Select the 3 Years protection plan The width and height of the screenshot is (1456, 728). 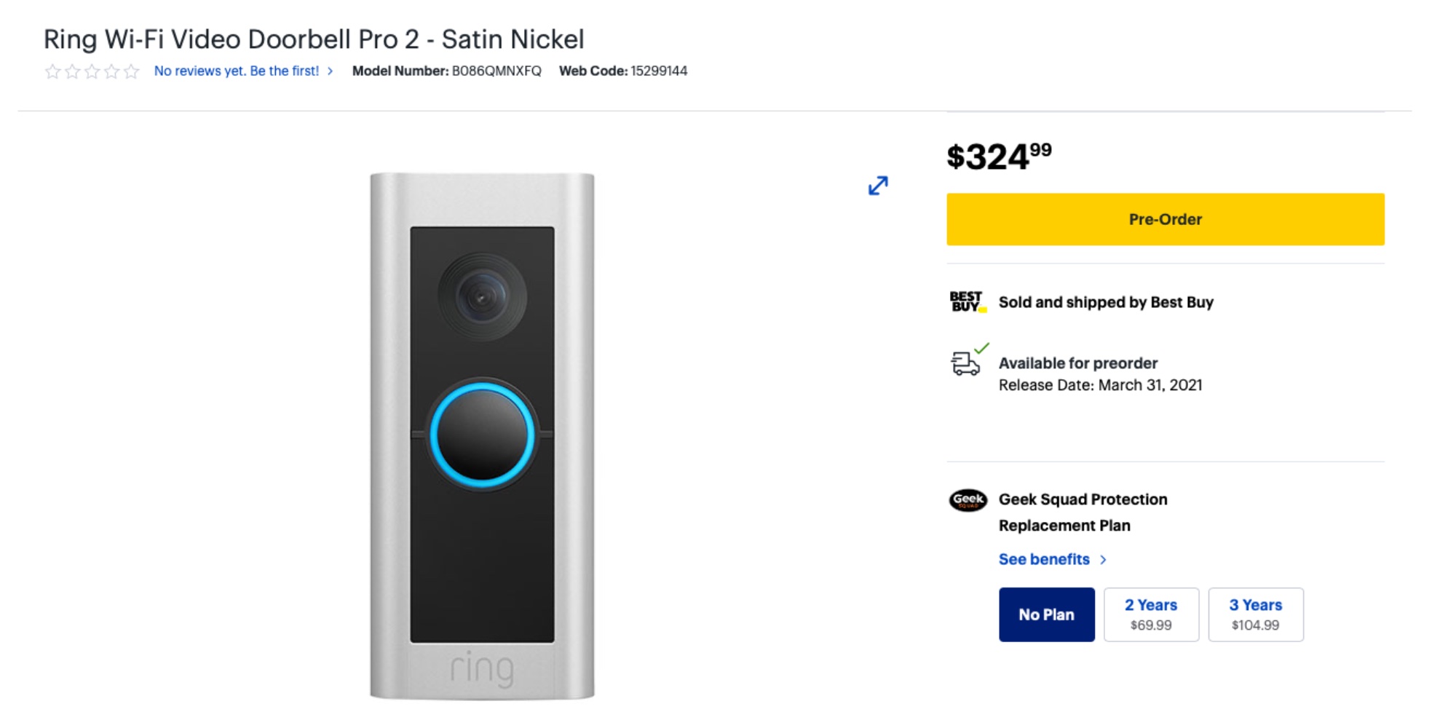tap(1256, 614)
